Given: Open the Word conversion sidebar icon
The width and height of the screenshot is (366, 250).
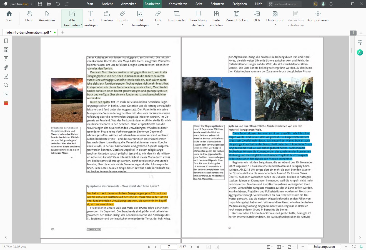Looking at the screenshot, I should (6, 76).
